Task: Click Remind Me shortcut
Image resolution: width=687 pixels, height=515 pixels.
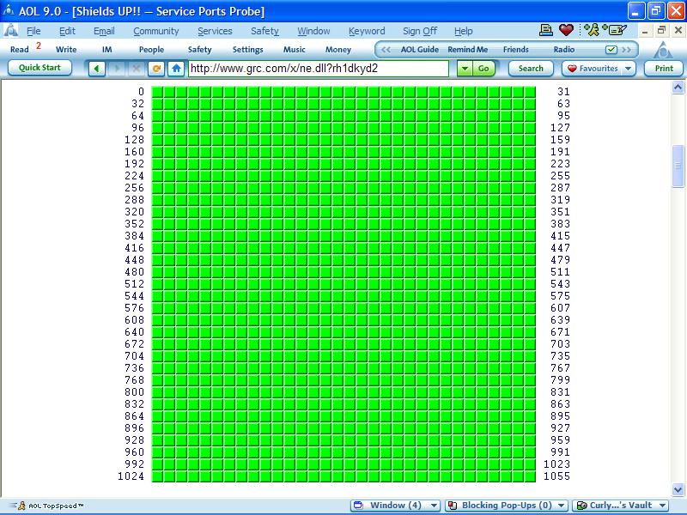Action: click(467, 50)
